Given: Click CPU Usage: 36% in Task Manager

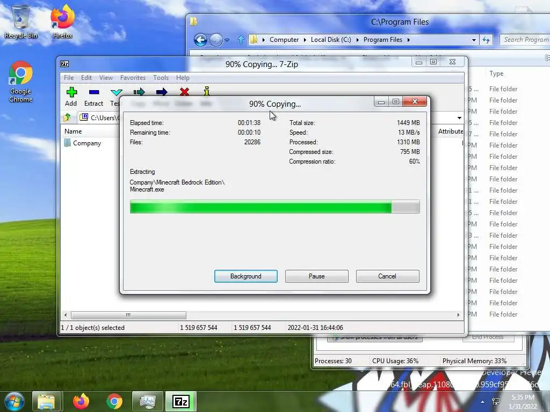Looking at the screenshot, I should click(x=395, y=361).
